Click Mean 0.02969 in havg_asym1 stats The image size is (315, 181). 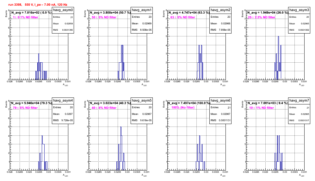tap(142, 23)
